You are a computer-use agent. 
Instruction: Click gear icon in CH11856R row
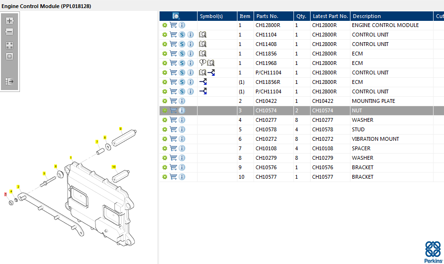pos(164,82)
